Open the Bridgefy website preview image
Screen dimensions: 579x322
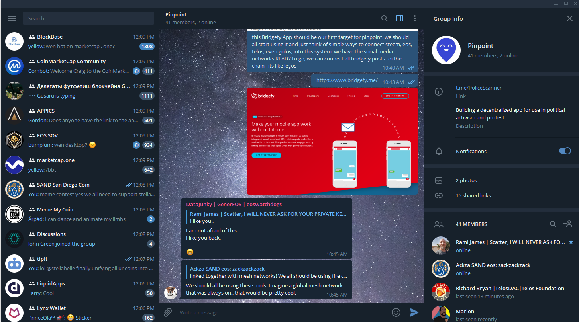click(332, 141)
